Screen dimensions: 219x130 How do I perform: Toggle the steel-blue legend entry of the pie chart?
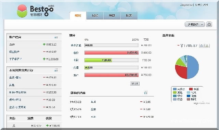pyautogui.click(x=179, y=89)
